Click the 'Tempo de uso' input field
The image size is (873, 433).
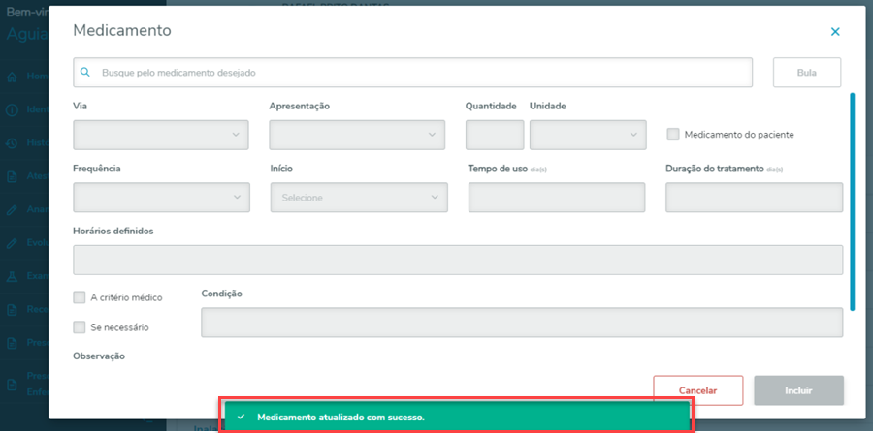[x=557, y=198]
